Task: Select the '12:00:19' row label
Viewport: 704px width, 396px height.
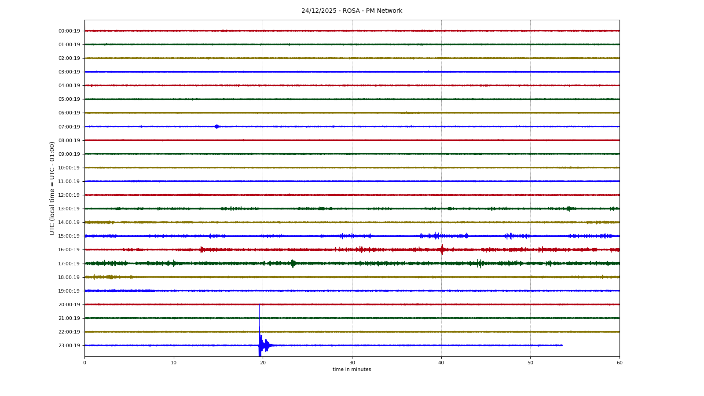Action: pos(69,195)
